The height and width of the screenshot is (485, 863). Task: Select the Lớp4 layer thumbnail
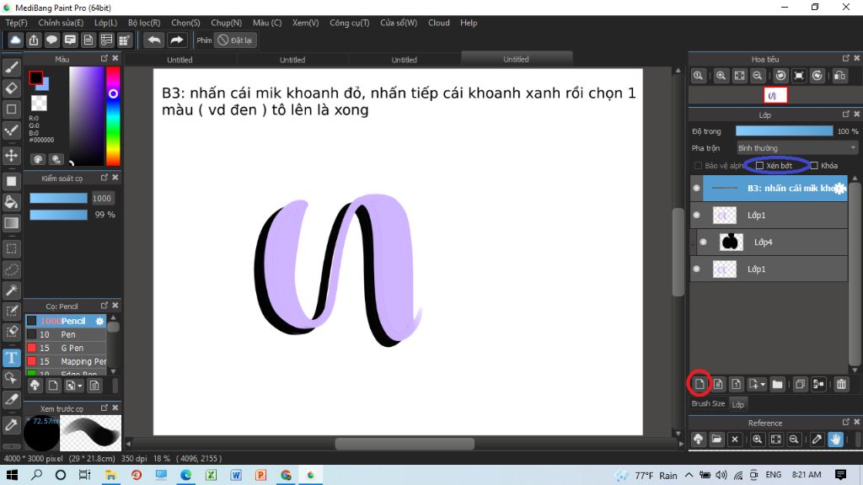tap(731, 242)
